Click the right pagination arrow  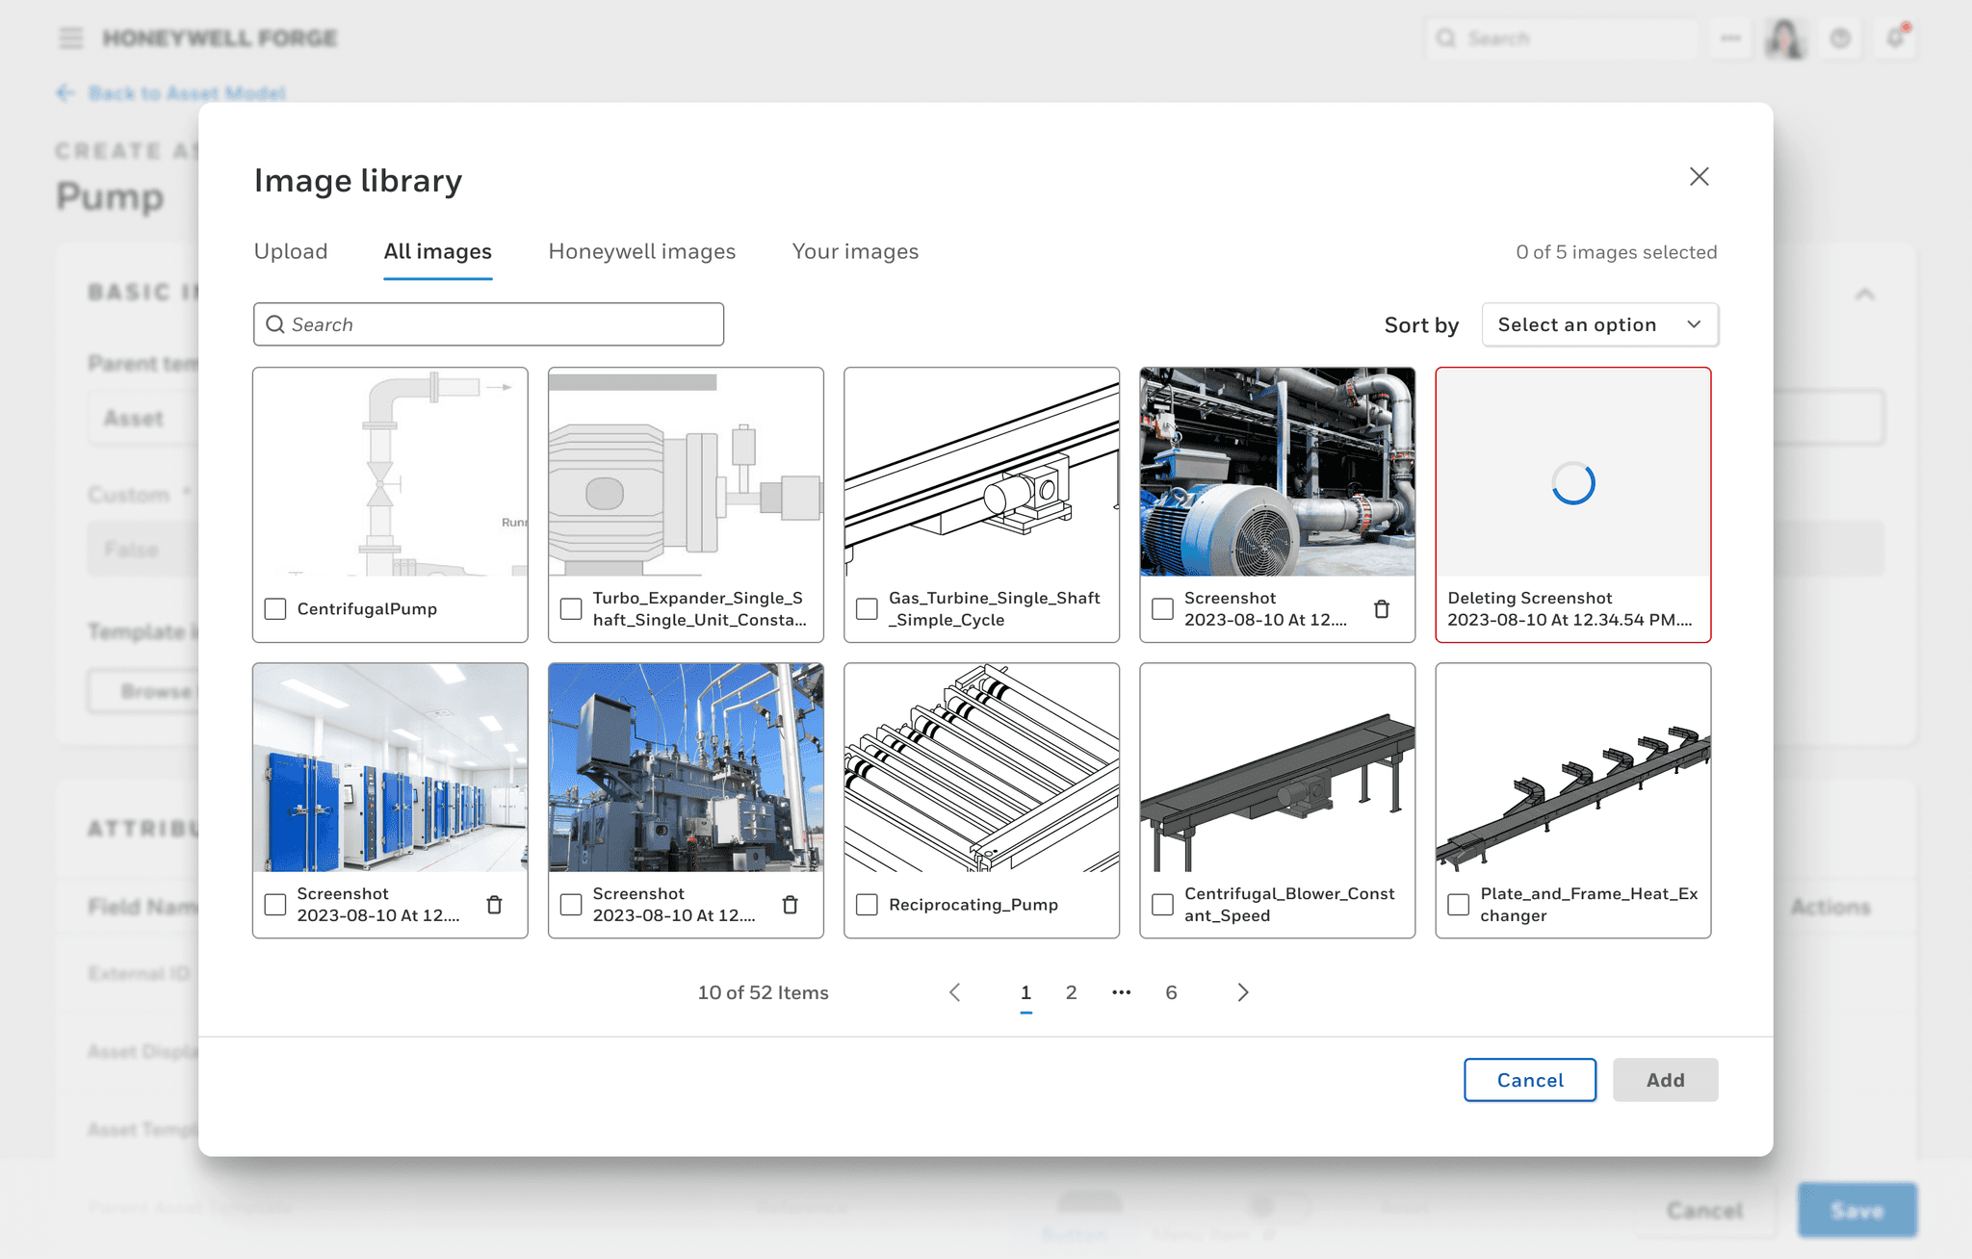point(1242,991)
